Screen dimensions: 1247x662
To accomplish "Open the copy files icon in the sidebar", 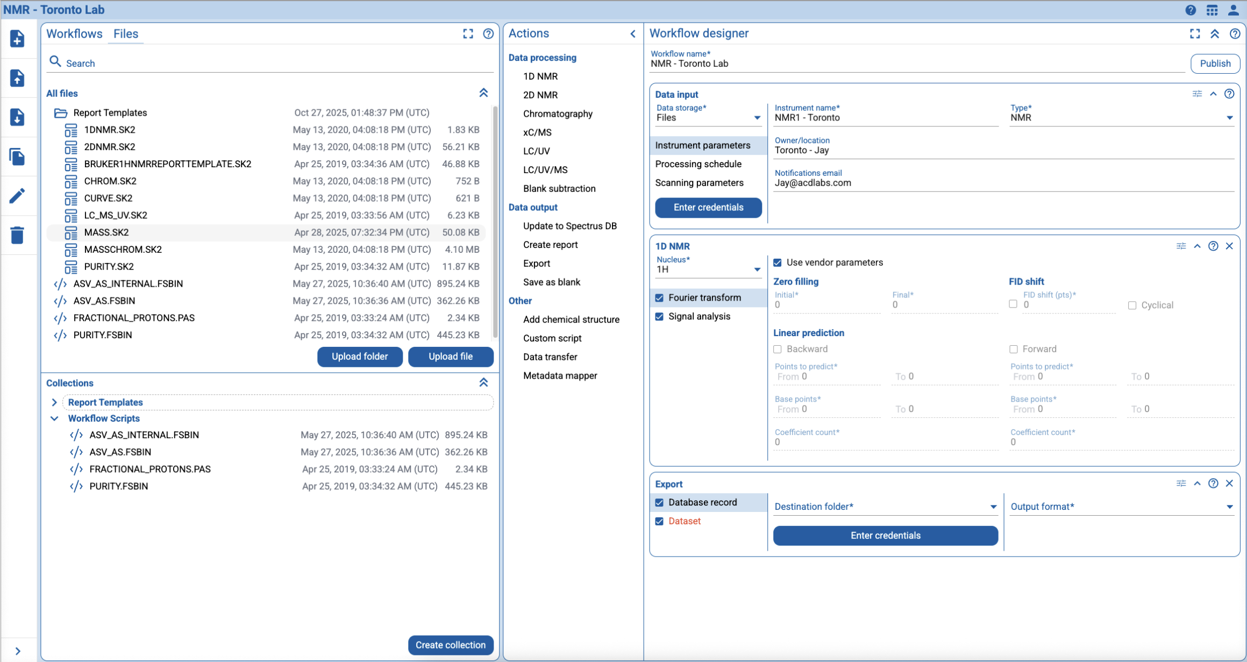I will (18, 156).
